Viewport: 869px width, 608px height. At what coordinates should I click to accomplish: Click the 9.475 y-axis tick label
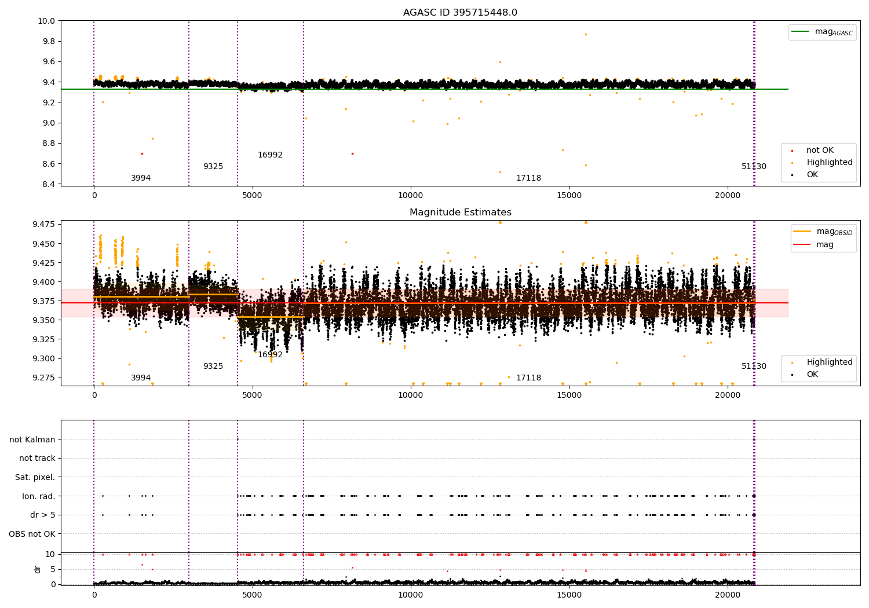43,224
